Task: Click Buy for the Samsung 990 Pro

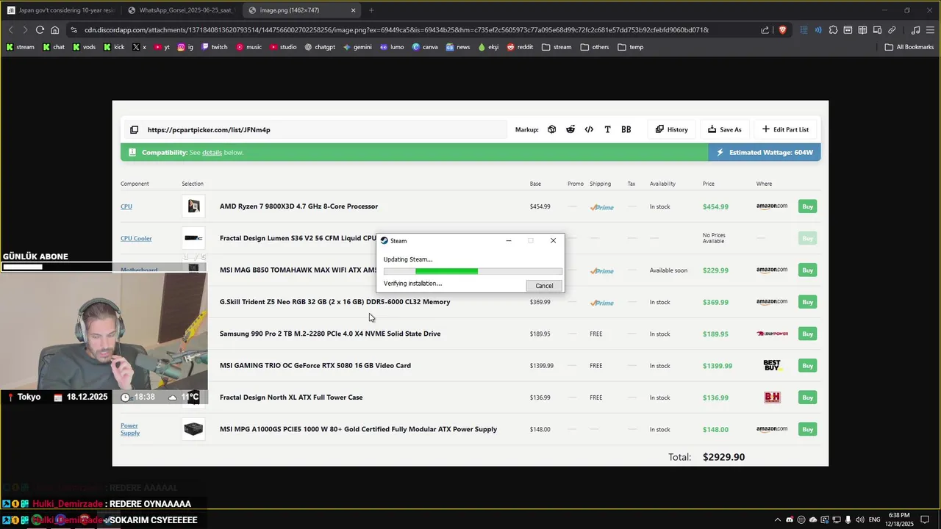Action: (807, 334)
